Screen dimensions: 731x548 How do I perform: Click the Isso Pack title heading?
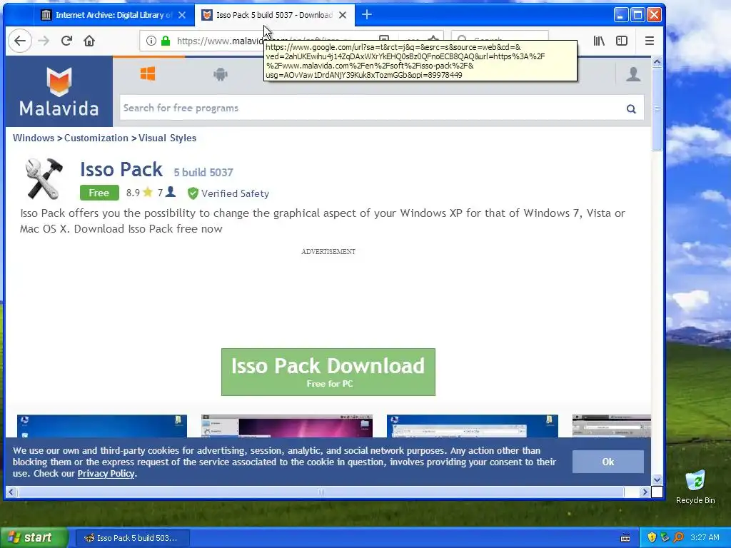pos(121,169)
